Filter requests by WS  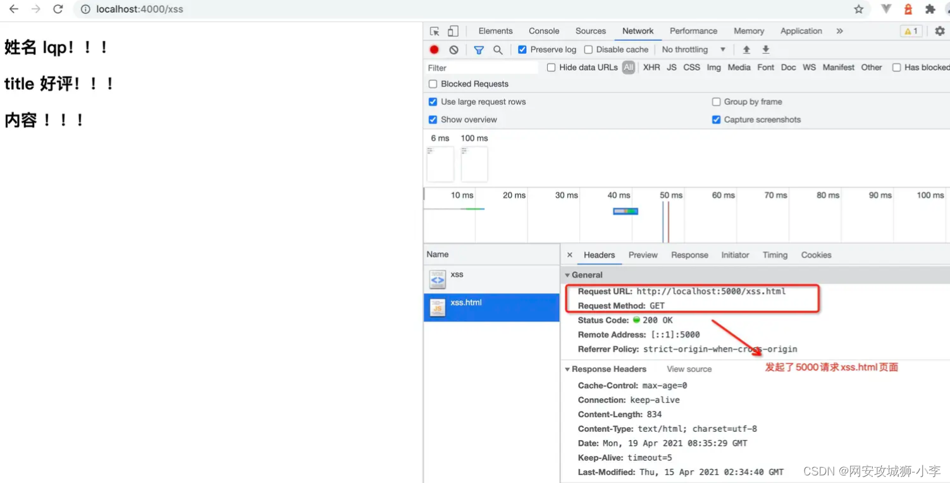pyautogui.click(x=809, y=67)
